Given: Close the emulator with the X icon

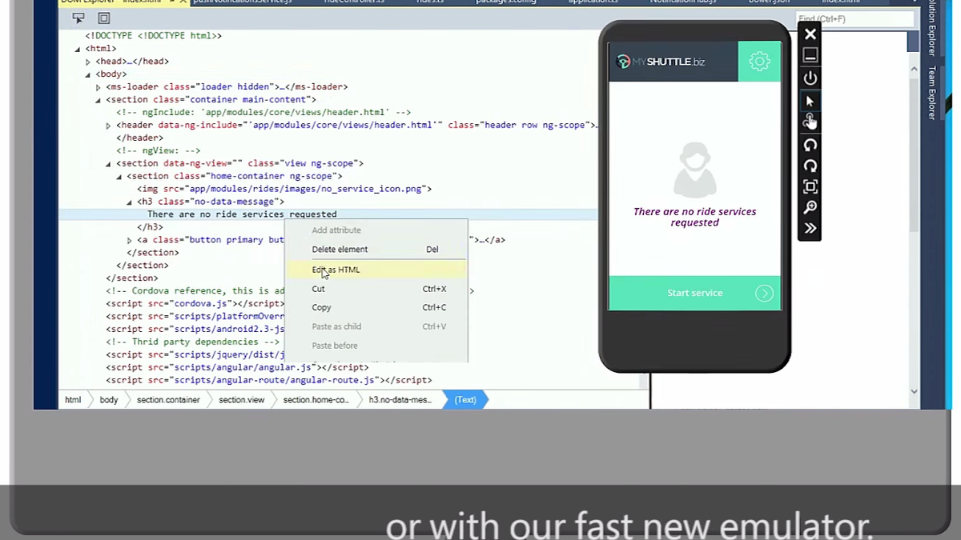Looking at the screenshot, I should (x=810, y=34).
